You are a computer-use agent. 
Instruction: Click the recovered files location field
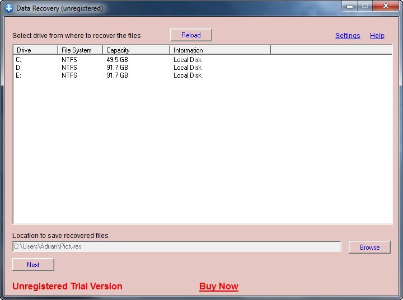tap(177, 246)
